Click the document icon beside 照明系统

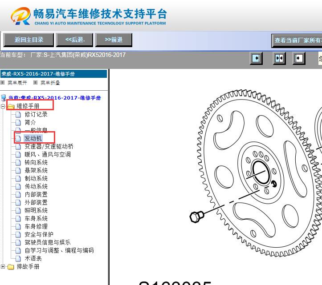tap(18, 211)
